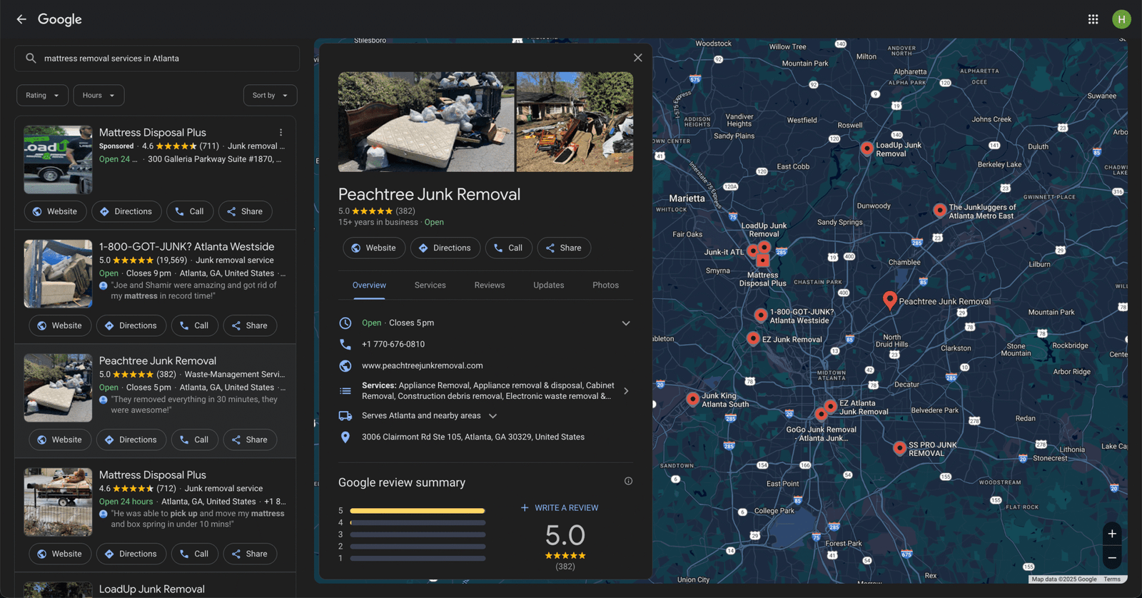This screenshot has height=598, width=1142.
Task: Click Directions in the detail panel
Action: [x=445, y=248]
